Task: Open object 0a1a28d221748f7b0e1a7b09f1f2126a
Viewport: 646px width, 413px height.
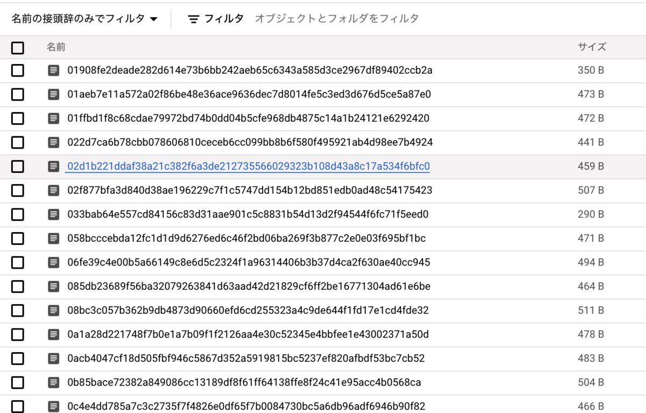Action: [248, 334]
